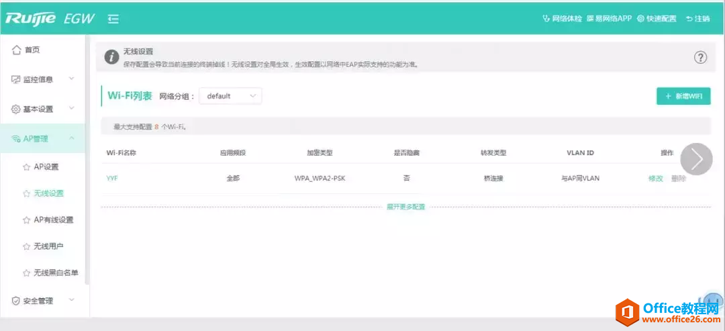This screenshot has width=725, height=331.
Task: Open the AP设置 submenu item
Action: [46, 167]
